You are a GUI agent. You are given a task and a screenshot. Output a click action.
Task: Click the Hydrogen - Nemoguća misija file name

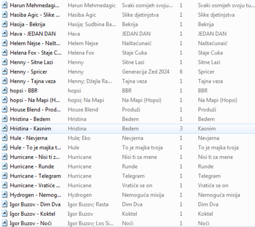[x=35, y=195]
